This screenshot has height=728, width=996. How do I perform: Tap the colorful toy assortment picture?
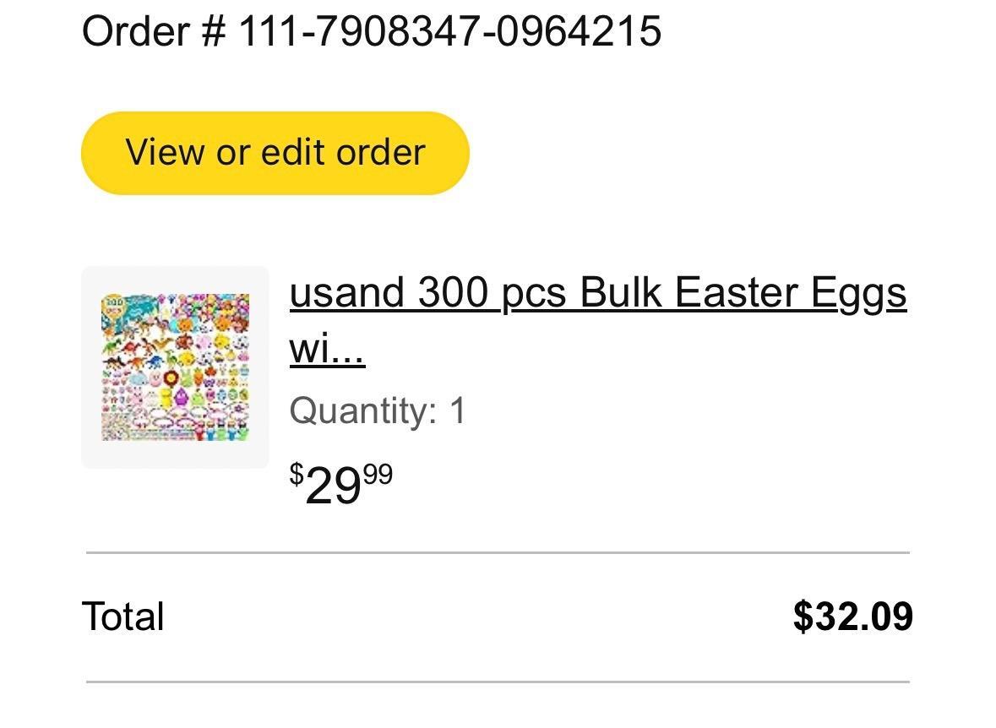click(175, 367)
